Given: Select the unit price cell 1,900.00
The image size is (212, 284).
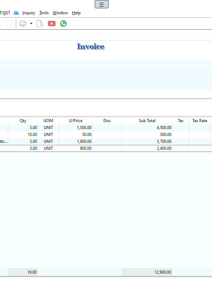Looking at the screenshot, I should pyautogui.click(x=75, y=141).
